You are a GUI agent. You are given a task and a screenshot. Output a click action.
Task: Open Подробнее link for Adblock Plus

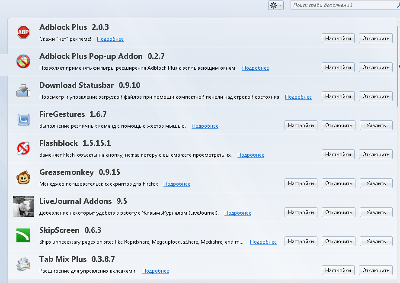[110, 39]
